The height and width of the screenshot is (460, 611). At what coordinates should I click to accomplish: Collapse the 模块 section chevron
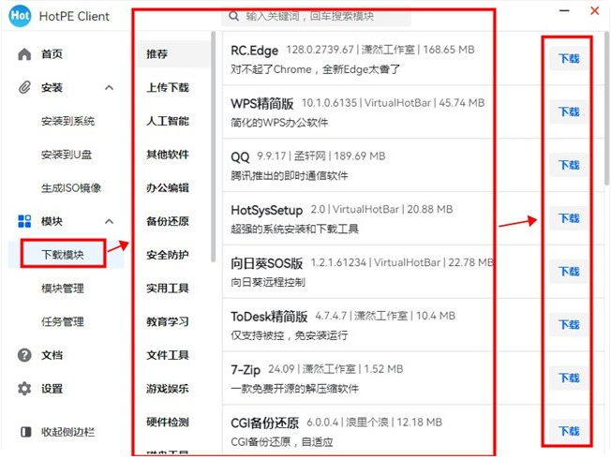coord(110,222)
